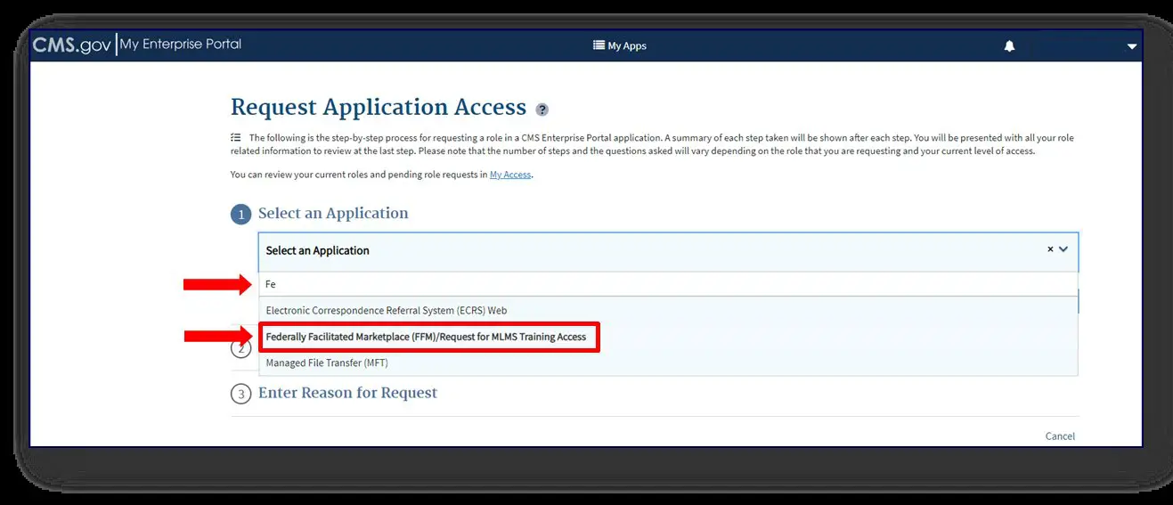1173x505 pixels.
Task: Click the Cancel link
Action: point(1060,436)
